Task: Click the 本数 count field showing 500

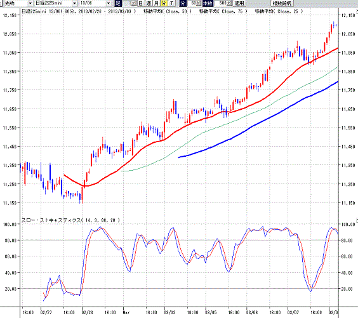Action: point(223,3)
